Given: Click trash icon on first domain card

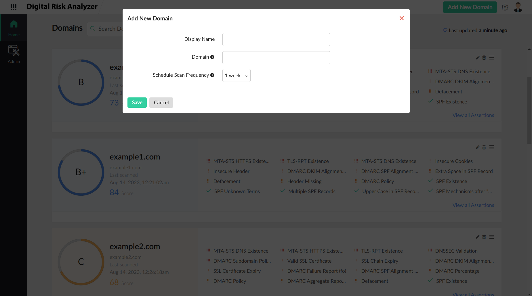Looking at the screenshot, I should coord(484,58).
